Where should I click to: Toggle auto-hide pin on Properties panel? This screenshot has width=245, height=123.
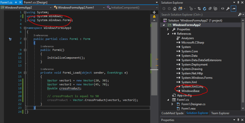238,120
